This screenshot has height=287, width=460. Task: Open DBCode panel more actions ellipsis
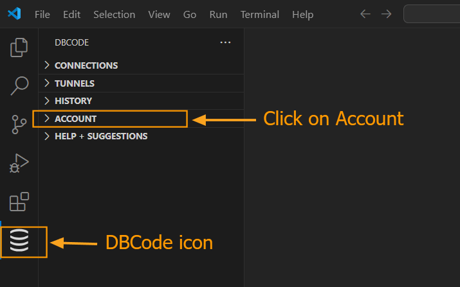[x=225, y=42]
